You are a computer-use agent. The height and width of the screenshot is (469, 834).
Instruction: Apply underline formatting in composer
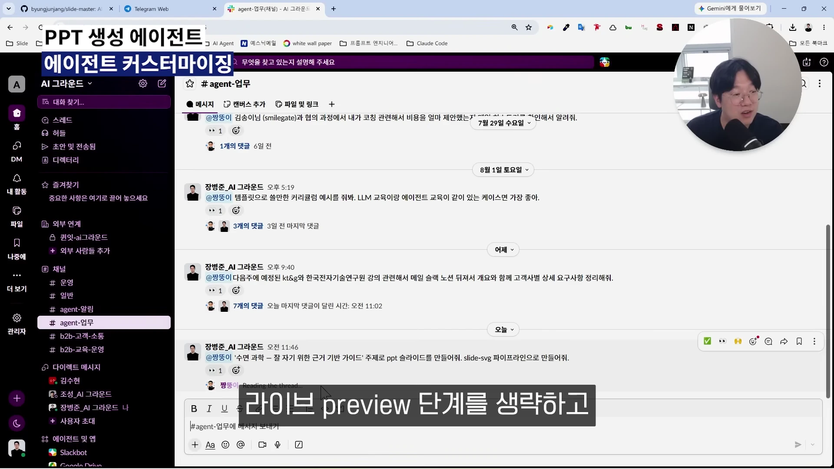[224, 408]
